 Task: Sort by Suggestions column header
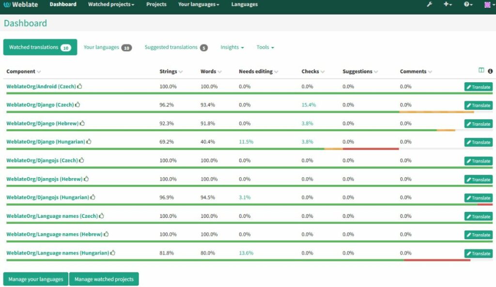pos(360,72)
